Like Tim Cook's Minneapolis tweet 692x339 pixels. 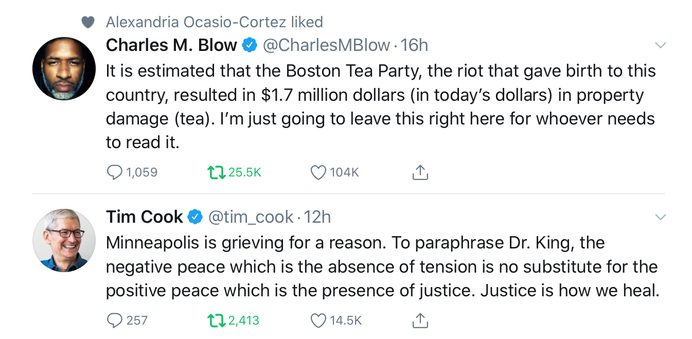(x=318, y=320)
